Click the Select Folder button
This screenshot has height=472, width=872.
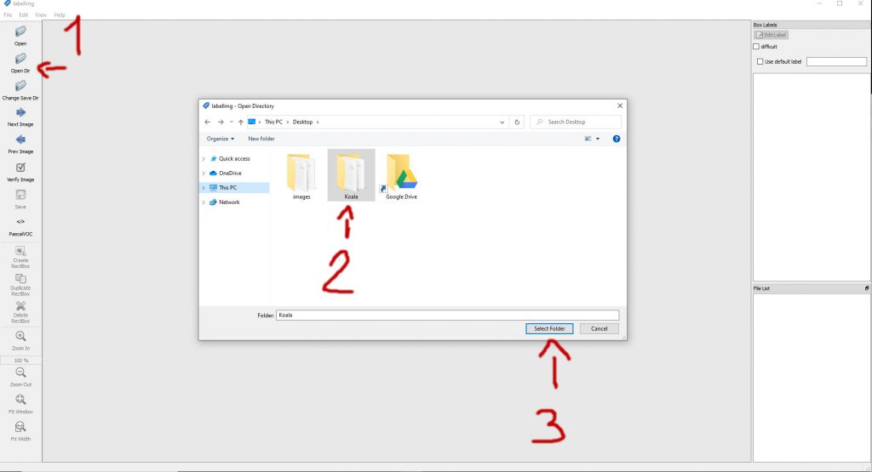[549, 329]
